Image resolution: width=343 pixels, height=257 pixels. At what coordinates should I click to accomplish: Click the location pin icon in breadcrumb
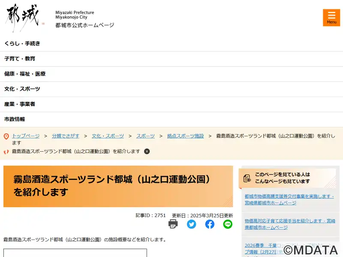tap(6, 136)
